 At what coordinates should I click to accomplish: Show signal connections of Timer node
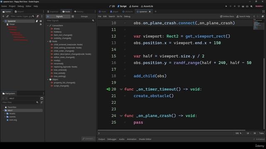click(x=41, y=24)
